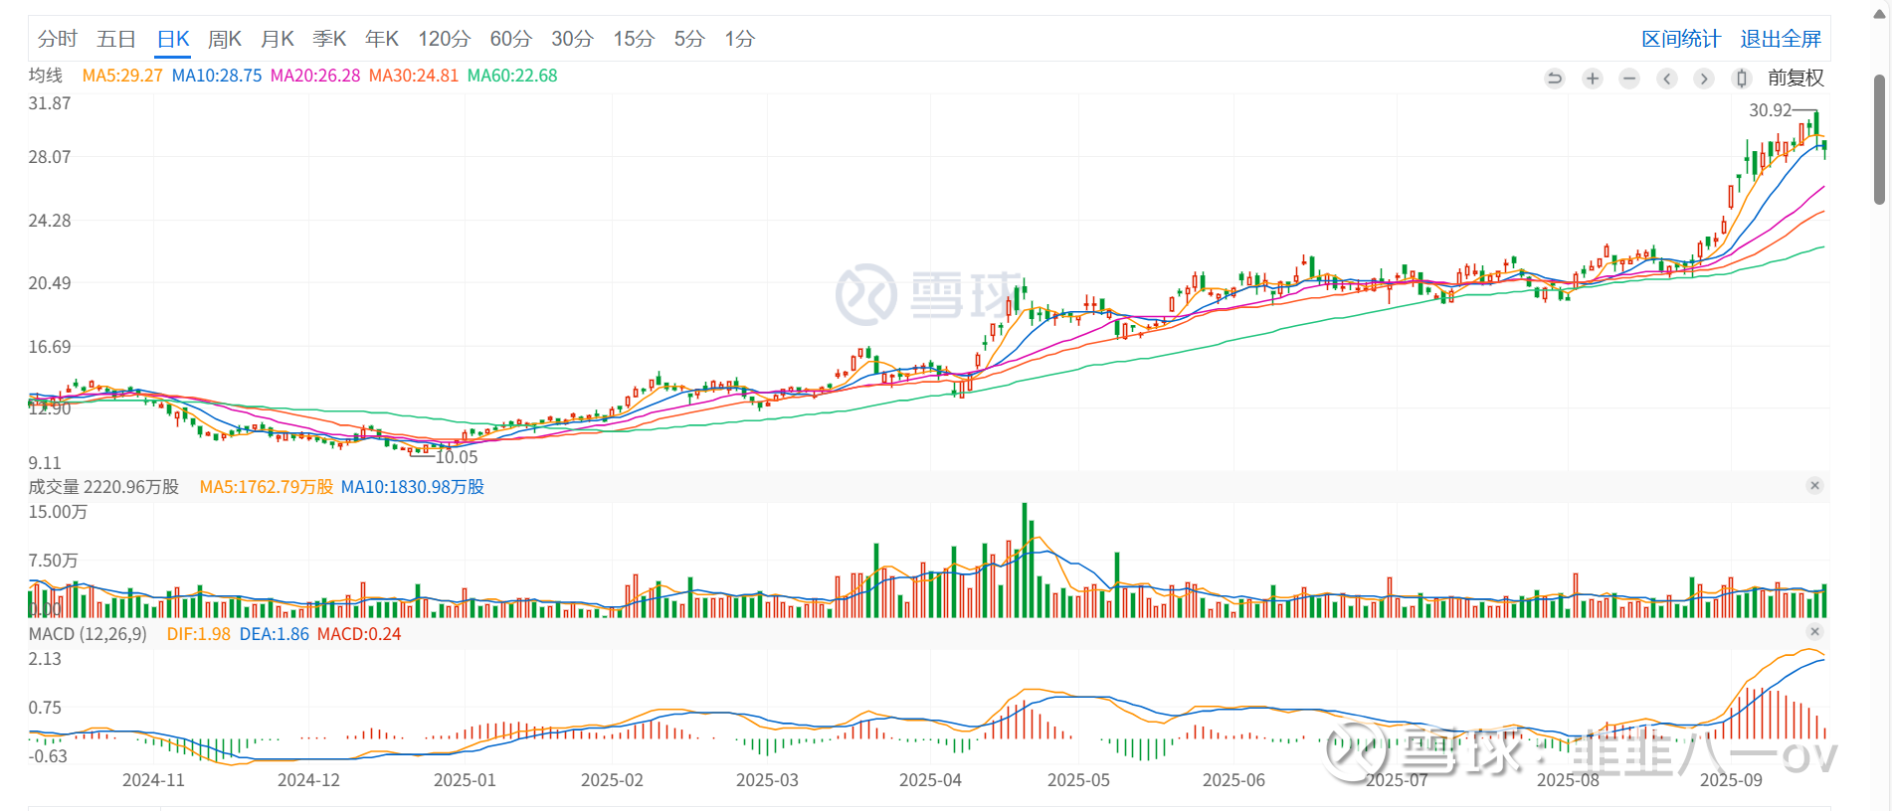Click 退出全屏 to exit fullscreen
The height and width of the screenshot is (811, 1892).
point(1781,39)
